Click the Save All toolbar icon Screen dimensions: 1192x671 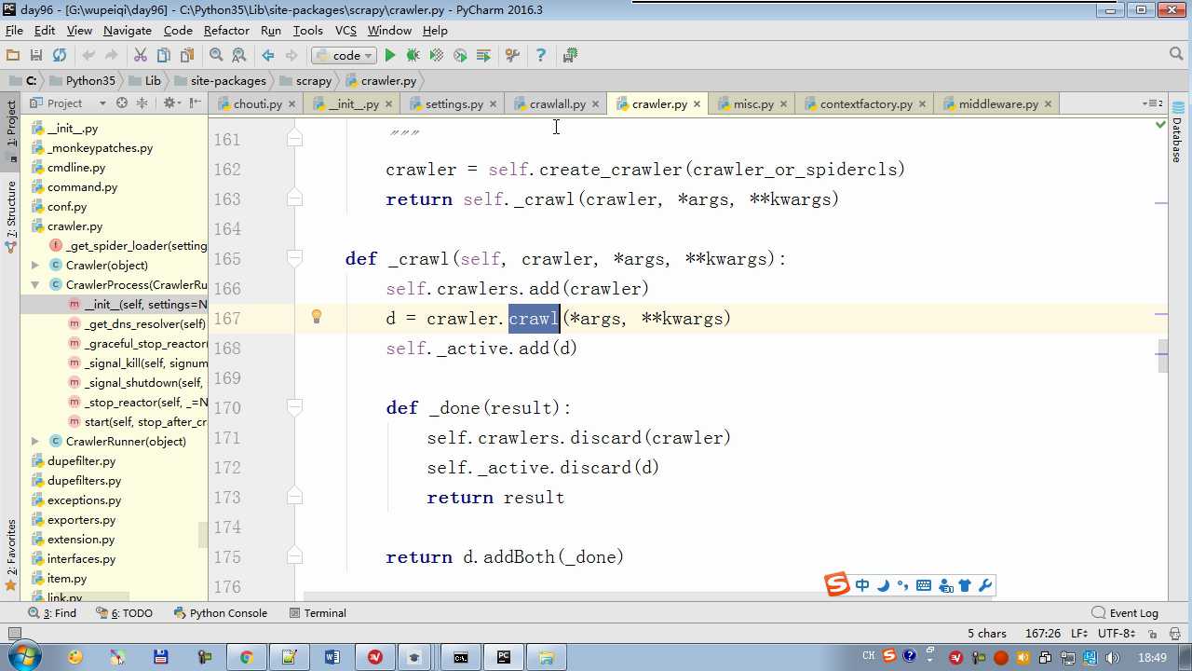(36, 56)
